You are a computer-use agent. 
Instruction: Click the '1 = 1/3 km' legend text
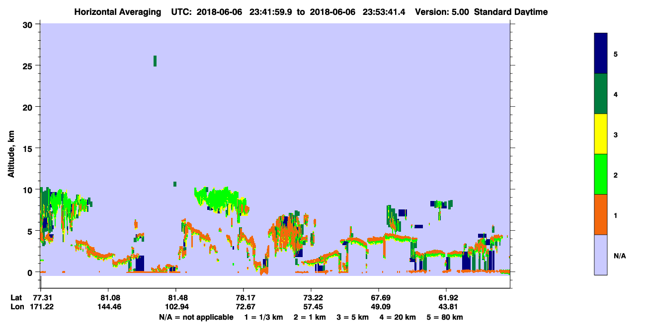pyautogui.click(x=263, y=317)
